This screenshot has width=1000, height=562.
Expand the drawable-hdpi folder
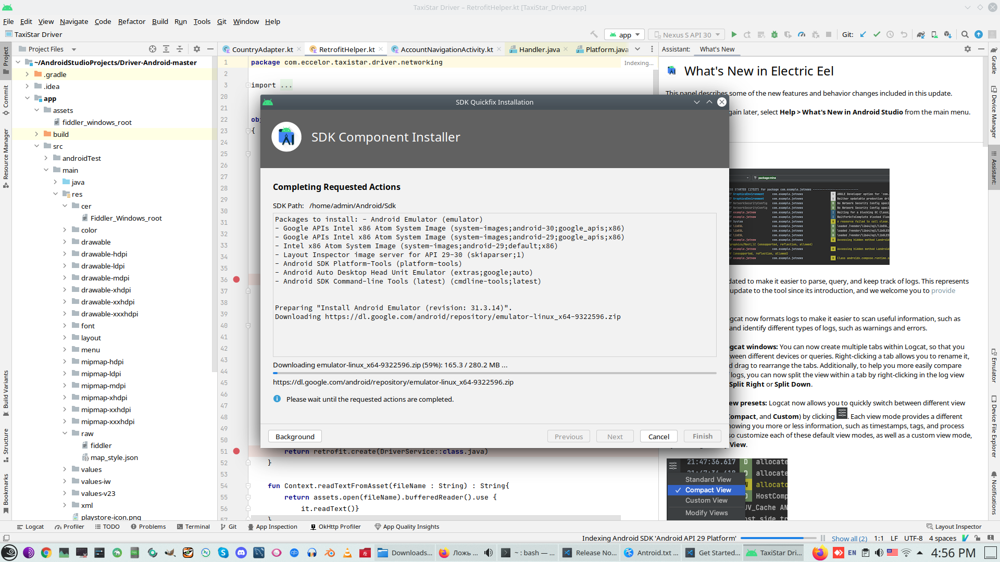(65, 254)
